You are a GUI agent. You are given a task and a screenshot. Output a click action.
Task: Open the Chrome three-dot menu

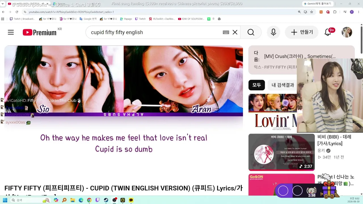[359, 12]
